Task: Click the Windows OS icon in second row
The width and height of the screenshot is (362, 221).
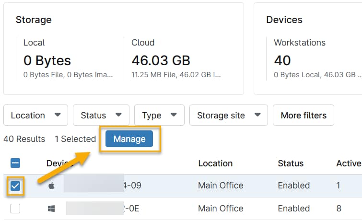Action: coord(51,209)
